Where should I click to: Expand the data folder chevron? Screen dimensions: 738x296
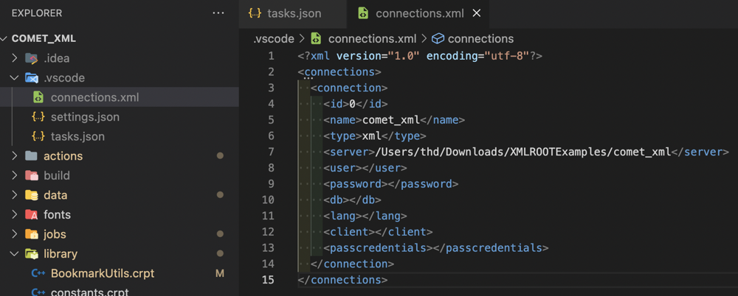click(x=15, y=195)
